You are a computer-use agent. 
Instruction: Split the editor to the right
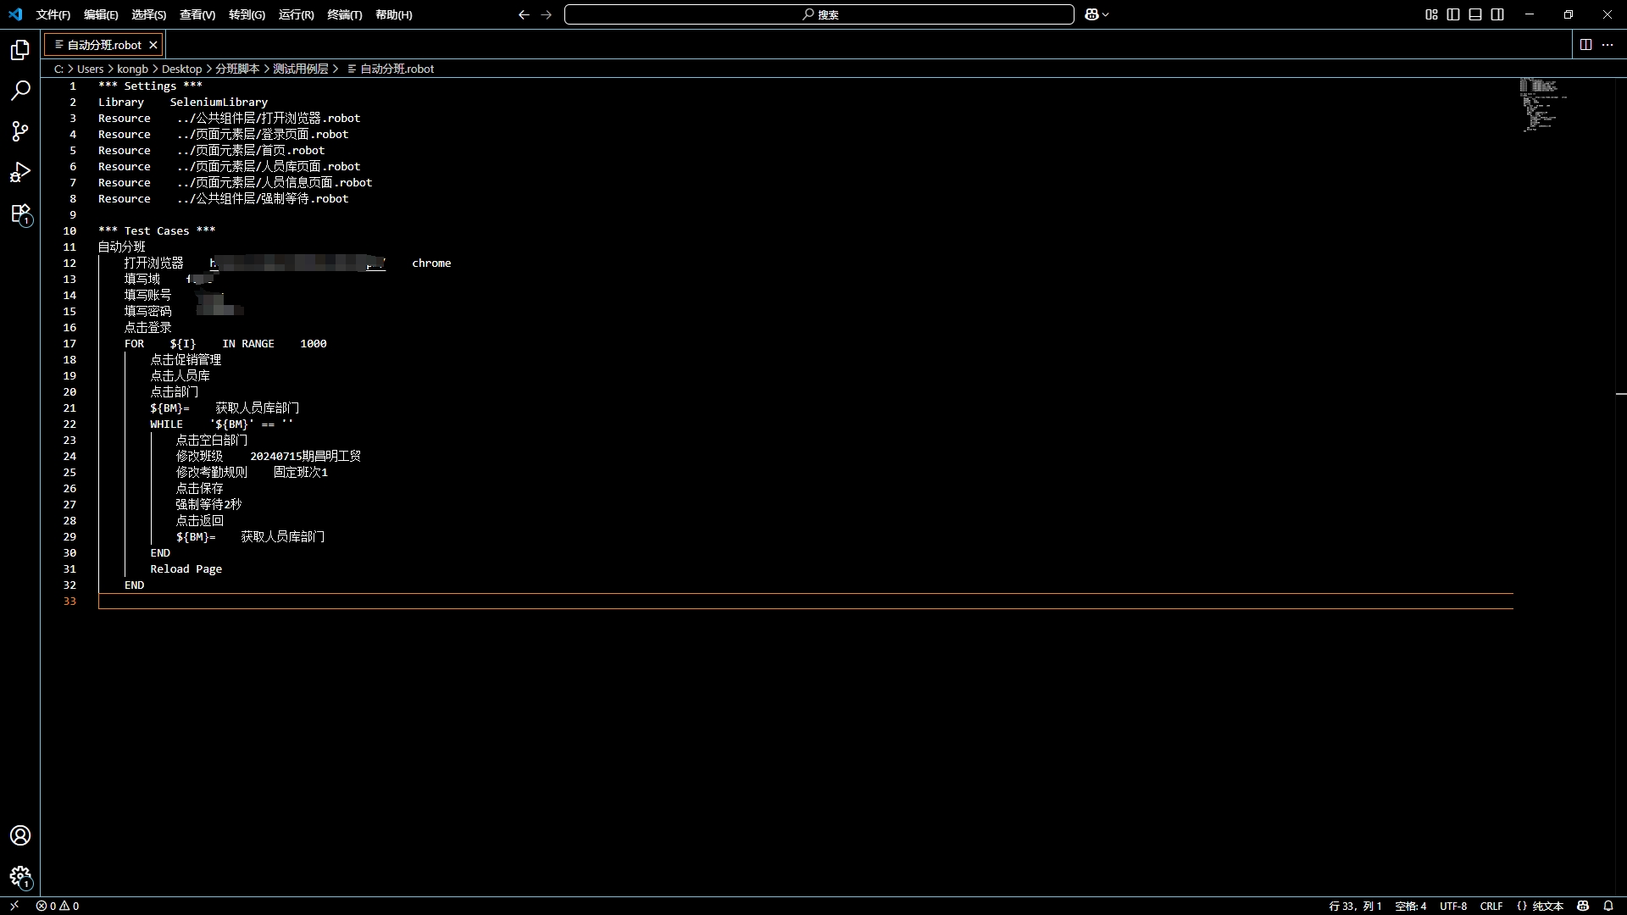pyautogui.click(x=1585, y=45)
